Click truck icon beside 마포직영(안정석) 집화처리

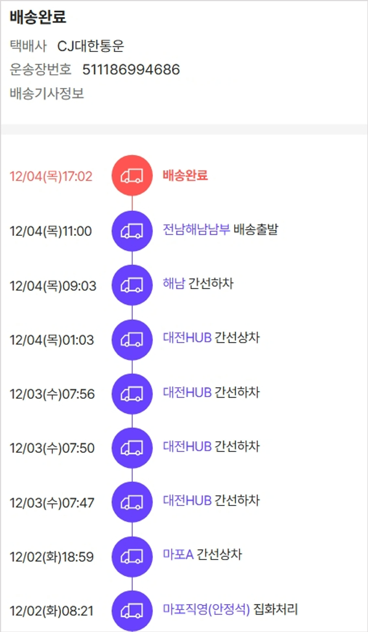click(132, 610)
